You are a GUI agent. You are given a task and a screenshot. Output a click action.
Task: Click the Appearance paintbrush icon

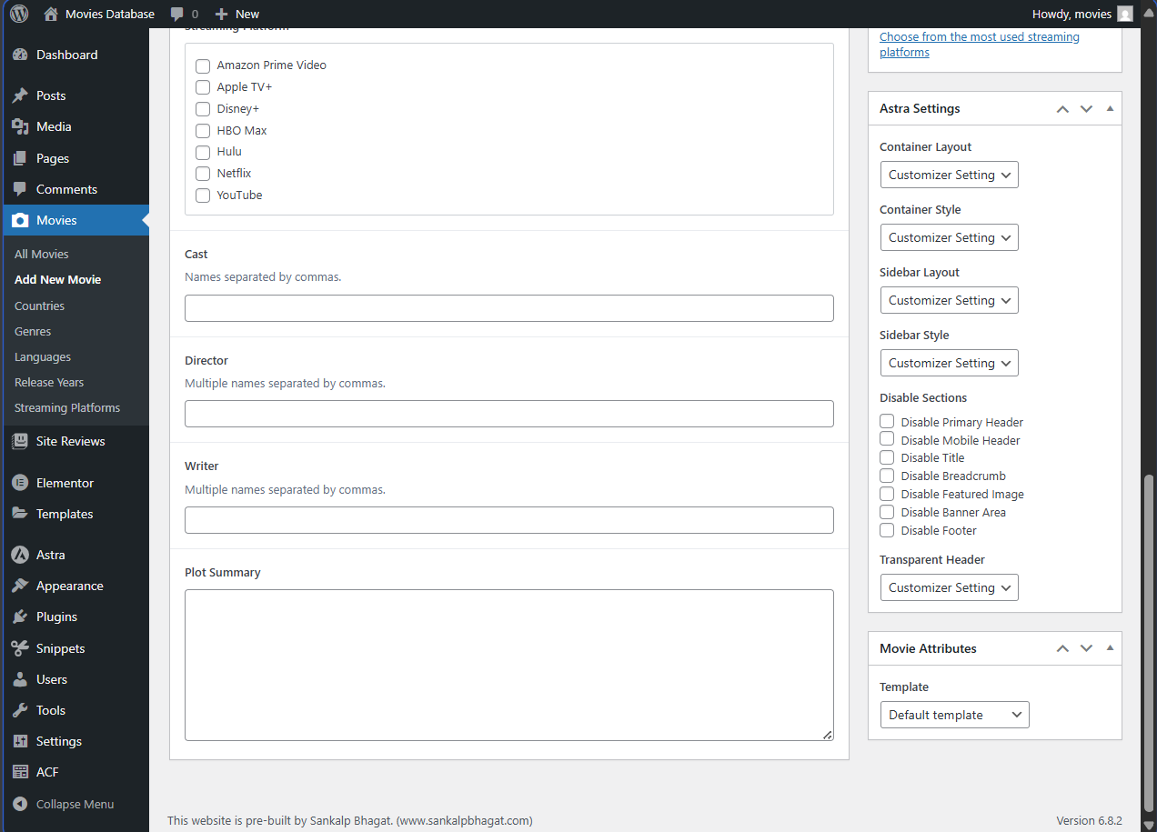[x=20, y=586]
